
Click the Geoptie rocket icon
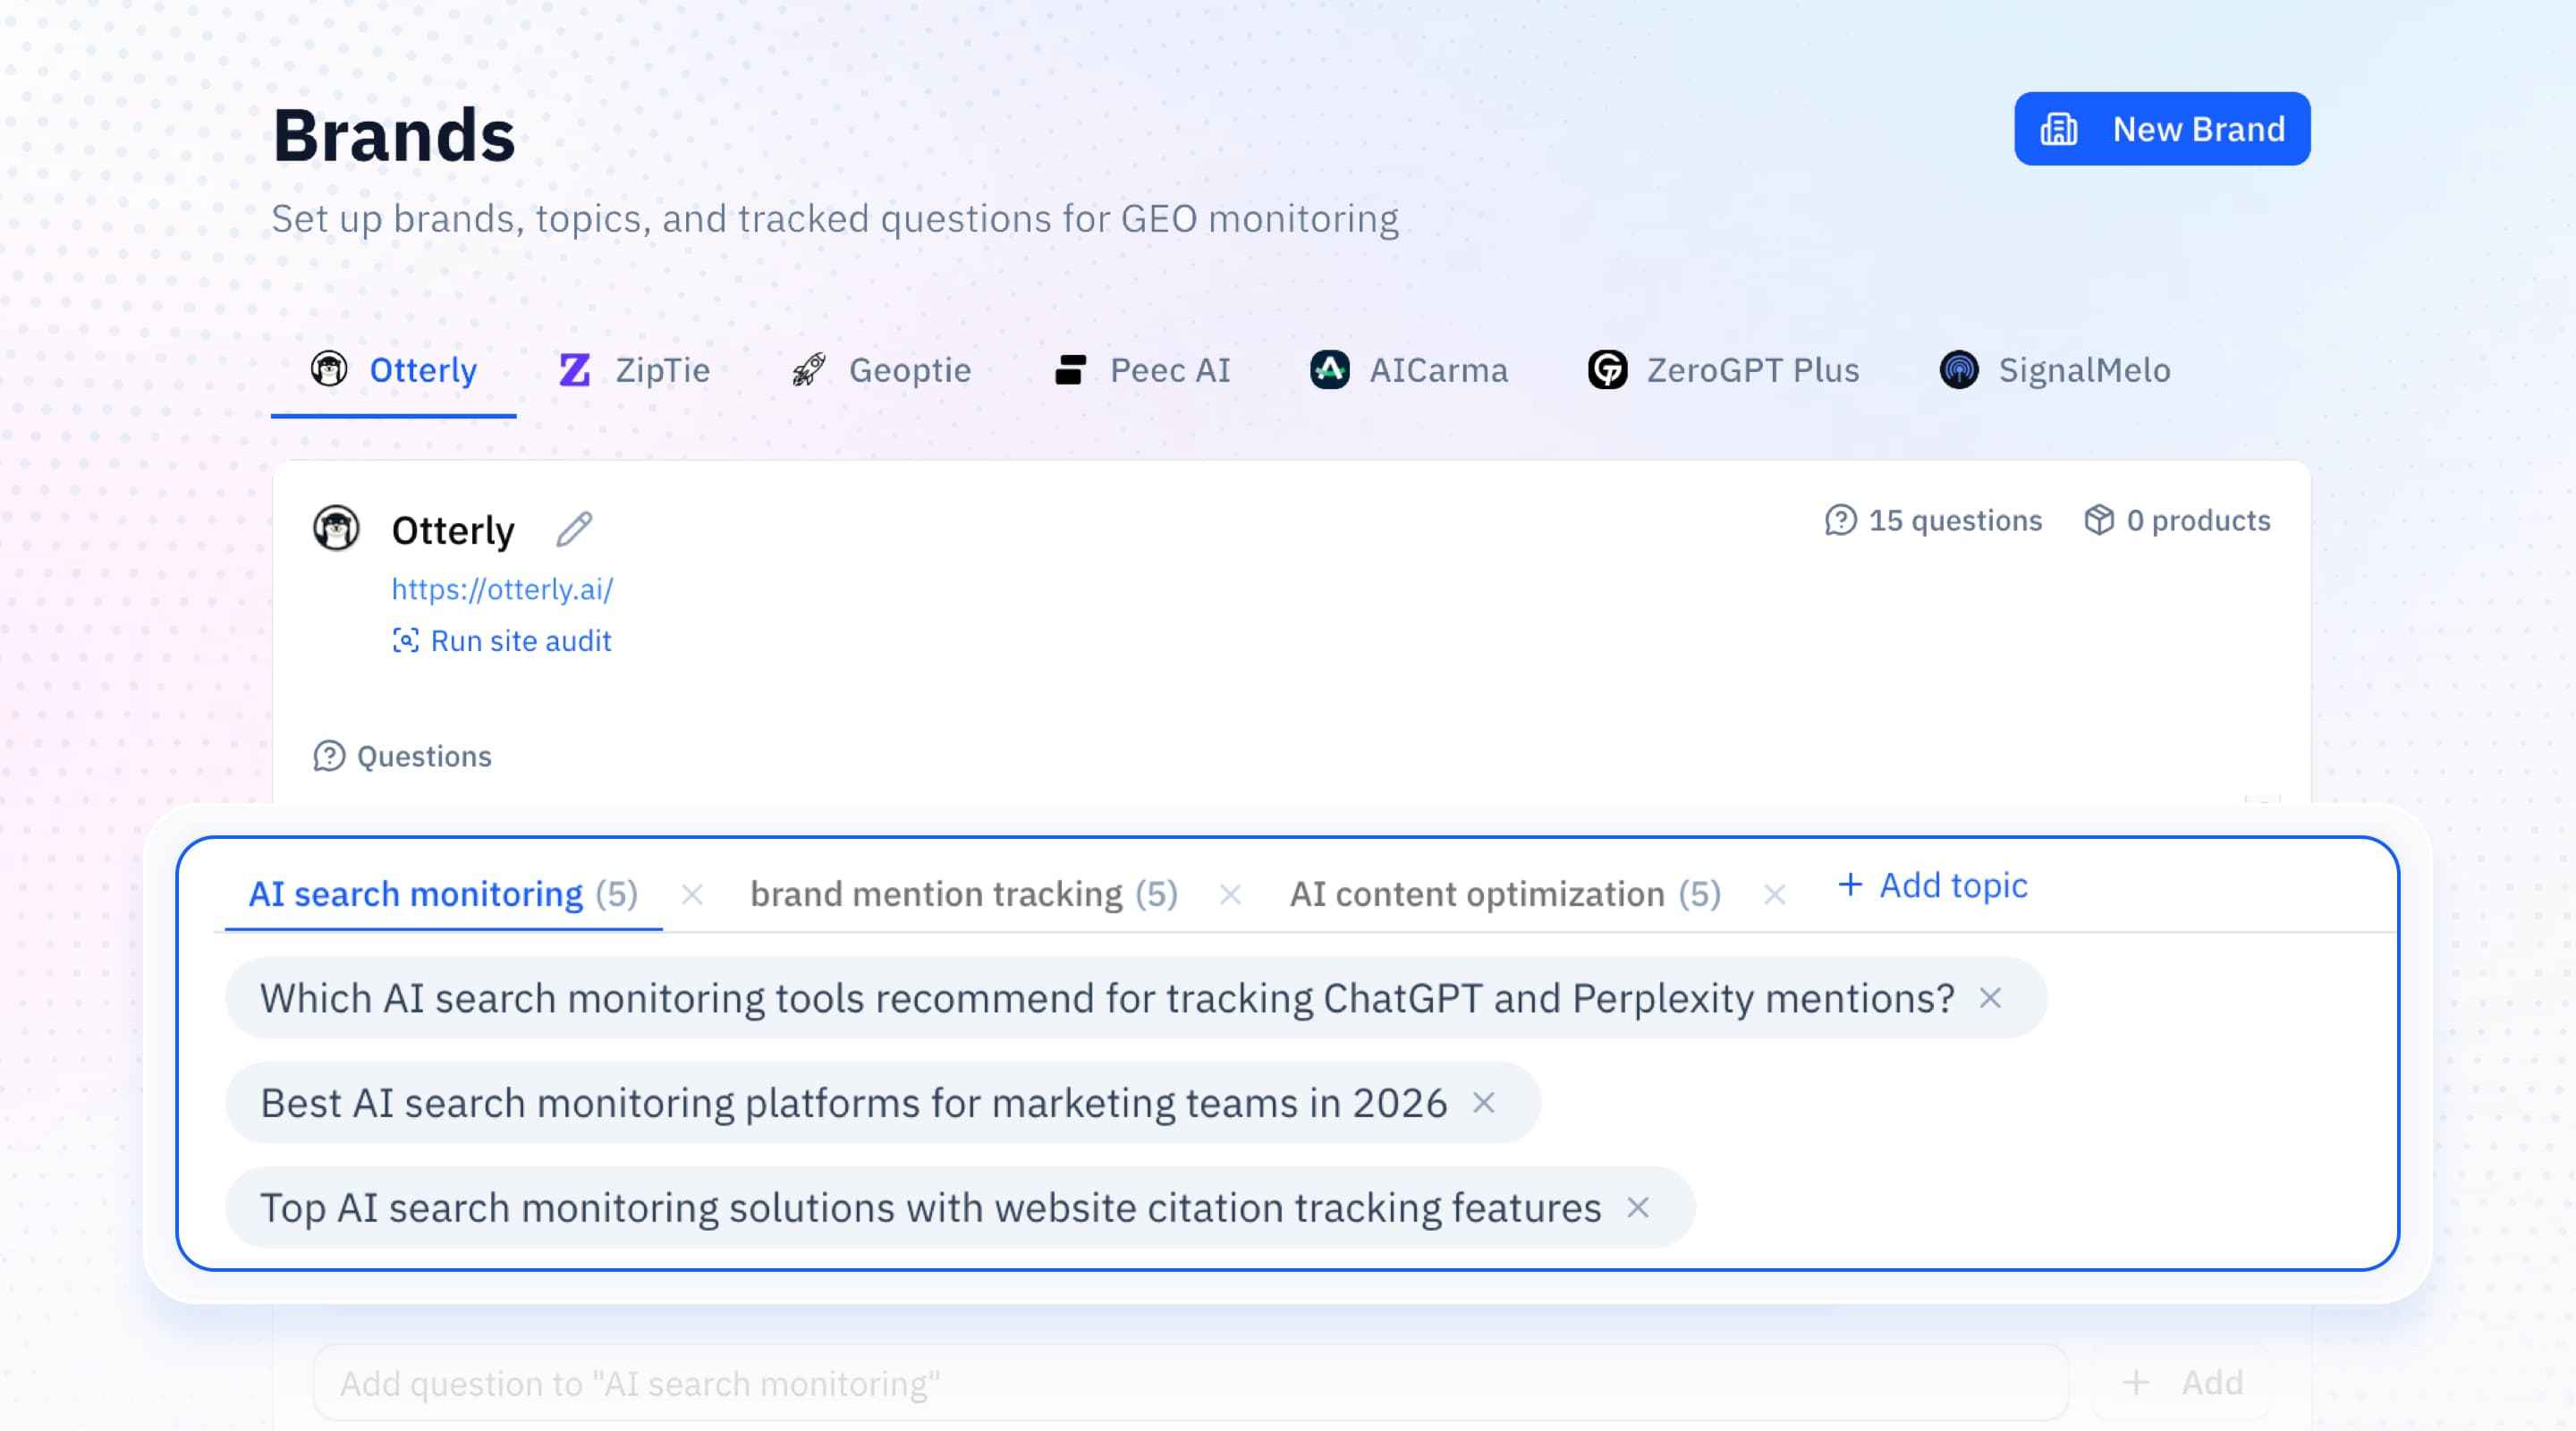tap(809, 370)
